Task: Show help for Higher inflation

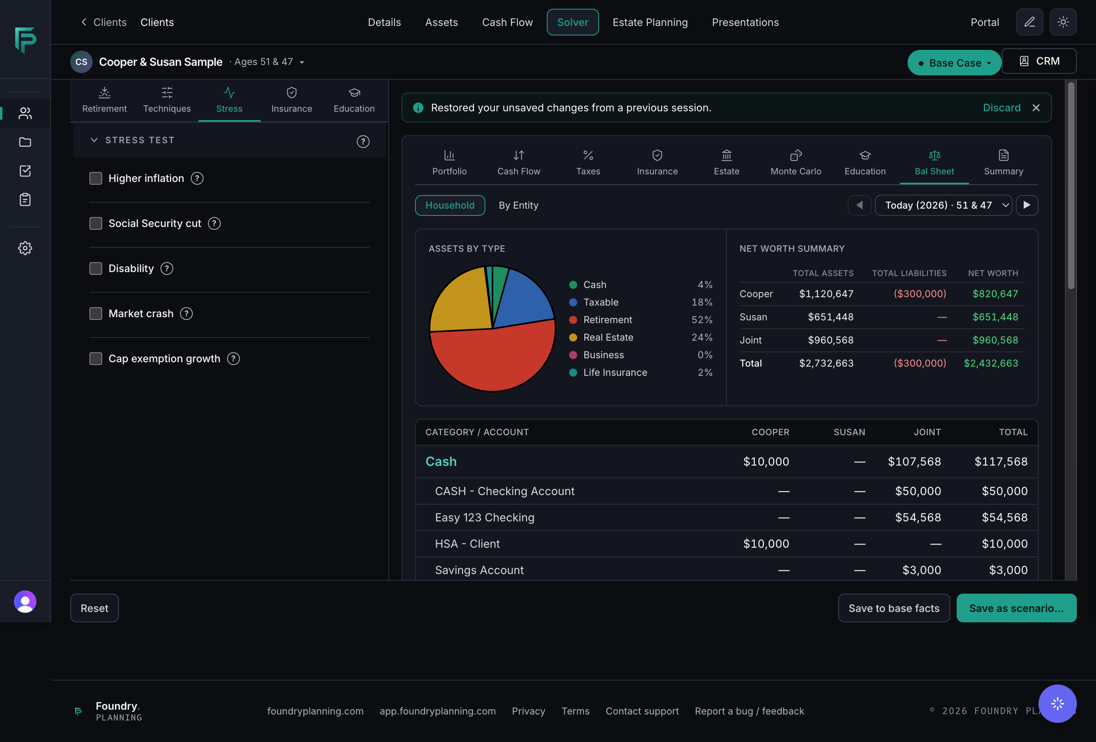Action: [197, 178]
